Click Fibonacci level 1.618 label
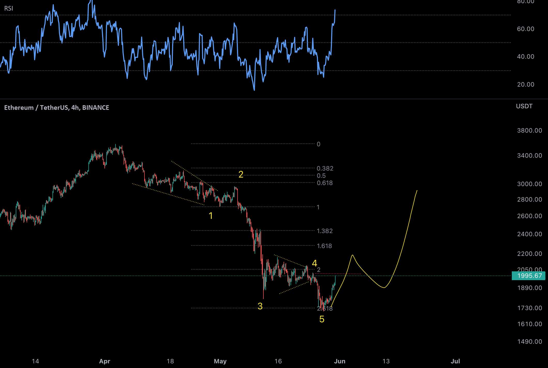The height and width of the screenshot is (368, 548). click(x=324, y=246)
